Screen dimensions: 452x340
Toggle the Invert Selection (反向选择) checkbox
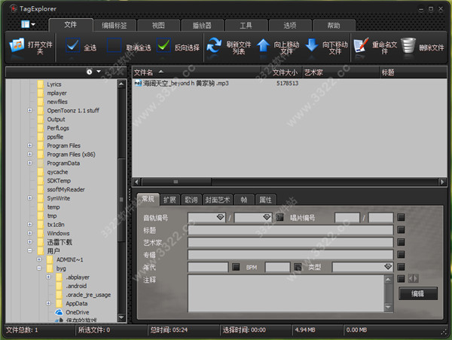pyautogui.click(x=163, y=45)
